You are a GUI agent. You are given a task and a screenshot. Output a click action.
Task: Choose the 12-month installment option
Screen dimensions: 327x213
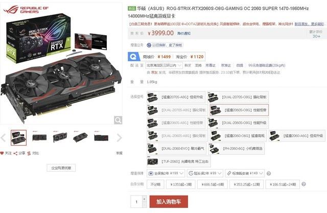[x=246, y=184]
